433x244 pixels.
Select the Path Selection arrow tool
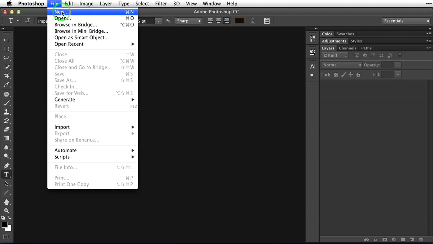coord(6,184)
